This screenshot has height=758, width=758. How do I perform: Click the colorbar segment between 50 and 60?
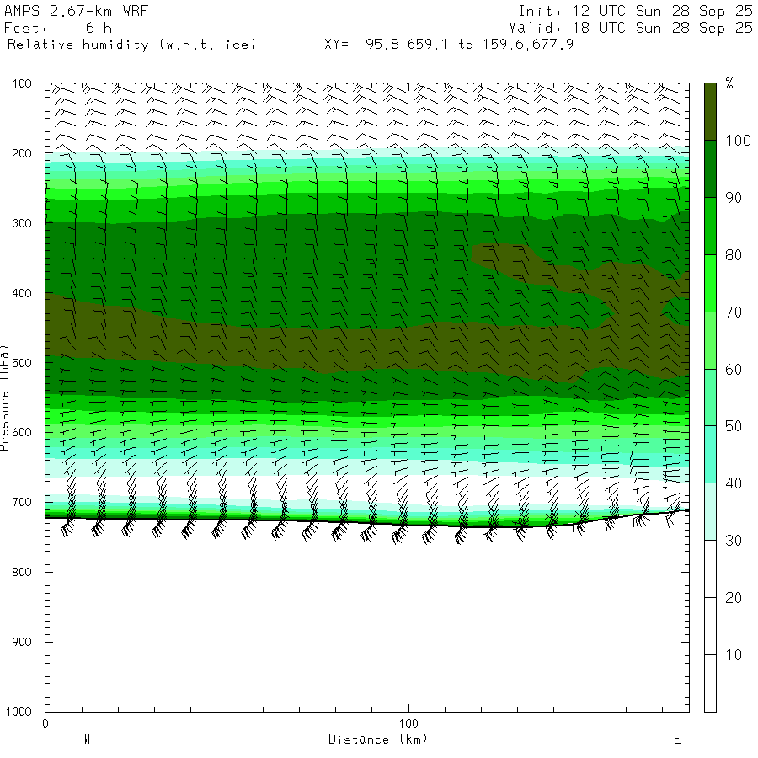710,398
